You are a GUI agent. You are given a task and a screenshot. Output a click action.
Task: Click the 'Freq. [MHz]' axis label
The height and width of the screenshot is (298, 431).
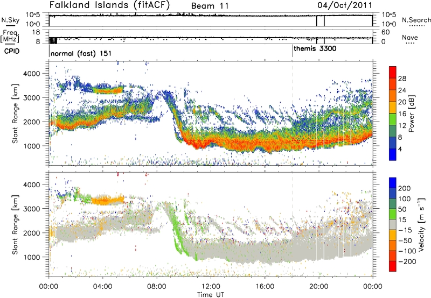tap(10, 36)
